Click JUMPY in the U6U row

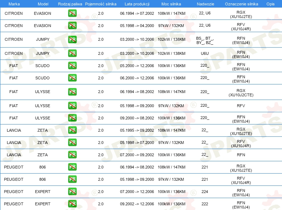(x=43, y=53)
